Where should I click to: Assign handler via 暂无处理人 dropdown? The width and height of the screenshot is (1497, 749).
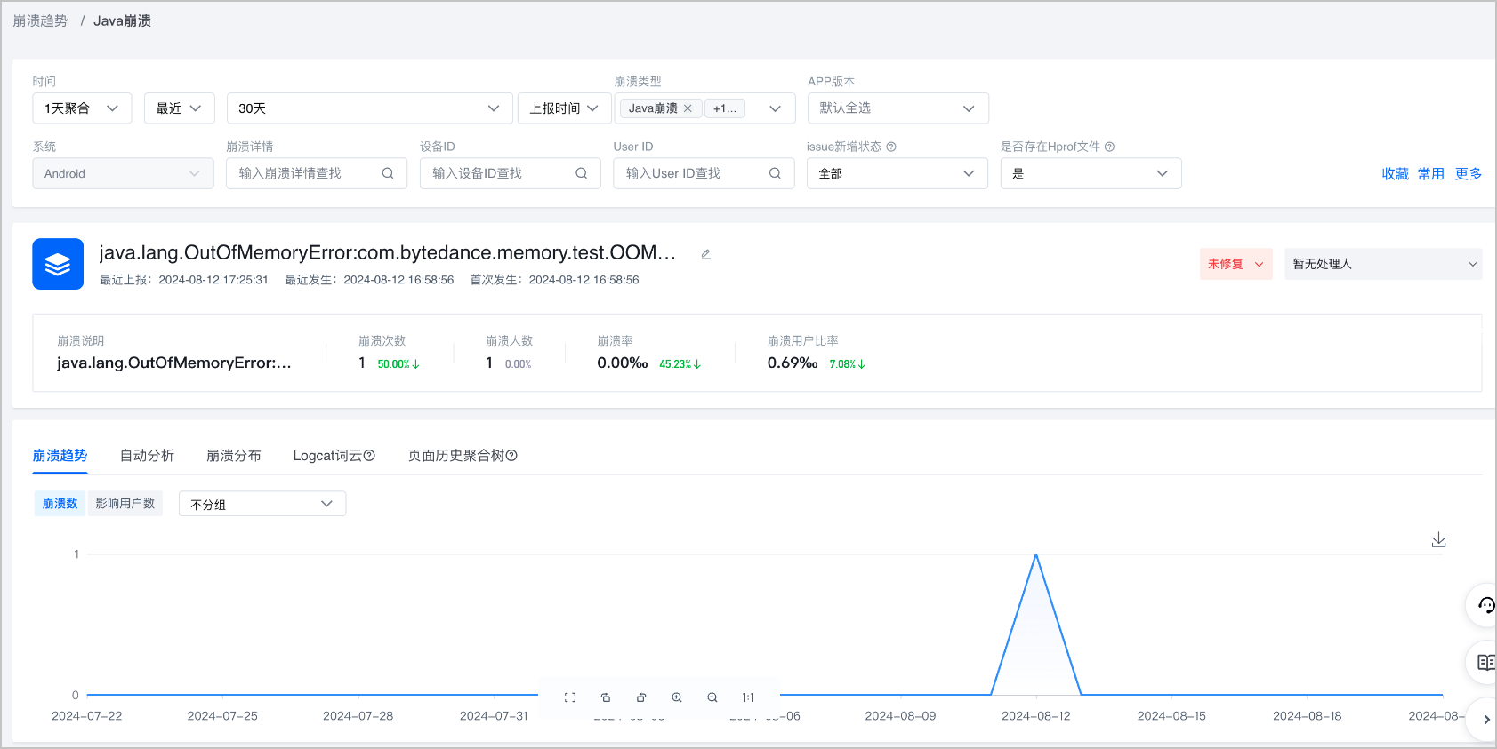[x=1383, y=264]
